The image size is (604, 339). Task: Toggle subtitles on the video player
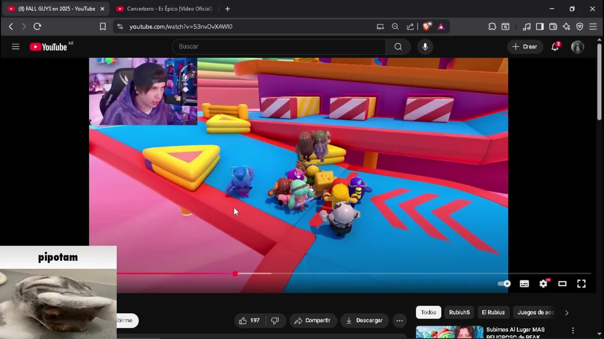(524, 283)
